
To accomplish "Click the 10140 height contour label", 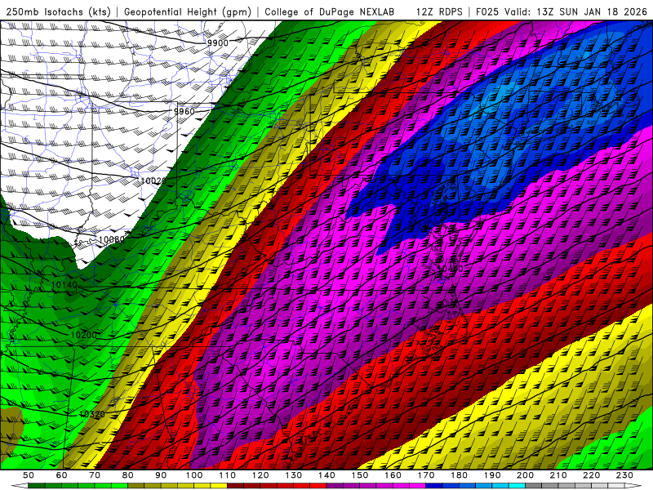I will tap(64, 285).
